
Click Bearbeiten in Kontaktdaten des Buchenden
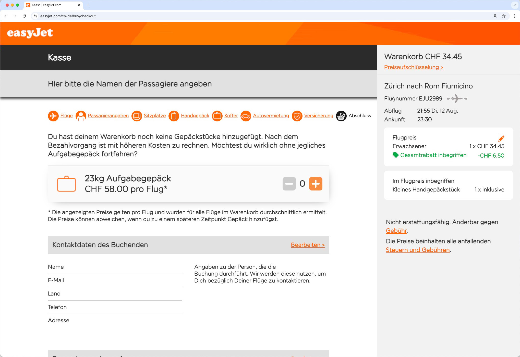[308, 245]
